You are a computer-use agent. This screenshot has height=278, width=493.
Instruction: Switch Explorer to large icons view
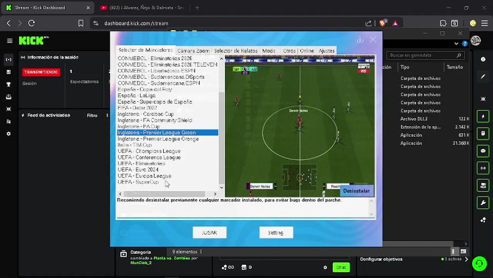[x=463, y=251]
